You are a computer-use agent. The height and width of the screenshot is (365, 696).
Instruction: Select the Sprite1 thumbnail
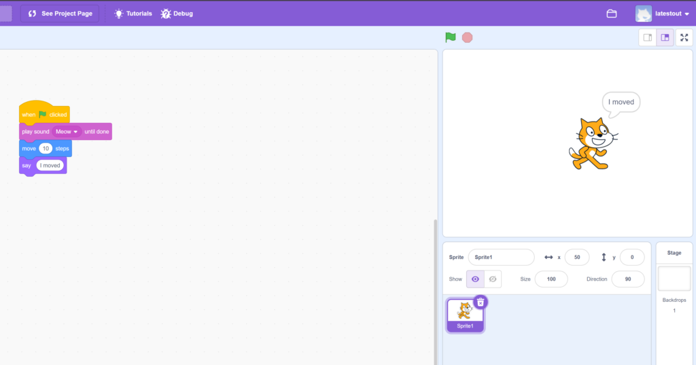(465, 313)
